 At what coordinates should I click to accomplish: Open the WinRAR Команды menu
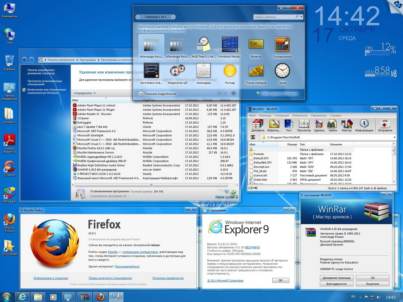(x=265, y=115)
